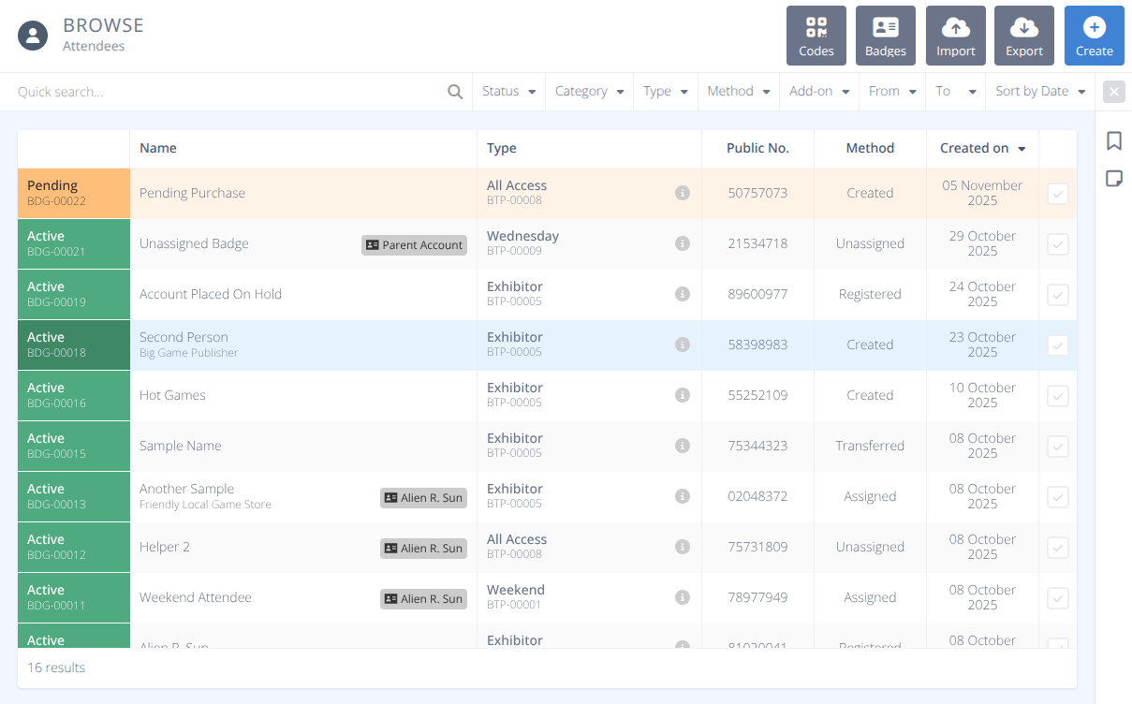Viewport: 1132px width, 704px height.
Task: Open the Sample Name attendee row
Action: click(181, 446)
